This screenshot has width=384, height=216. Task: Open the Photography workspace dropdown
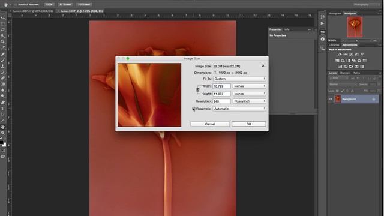pyautogui.click(x=366, y=5)
